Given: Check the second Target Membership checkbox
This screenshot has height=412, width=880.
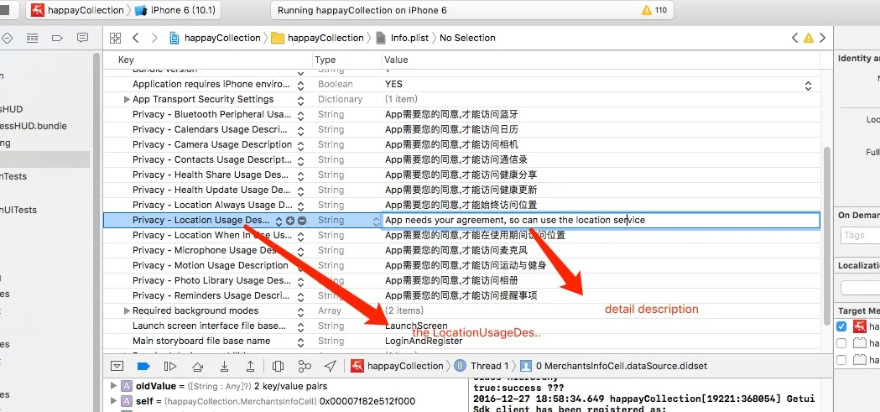Looking at the screenshot, I should coord(841,343).
